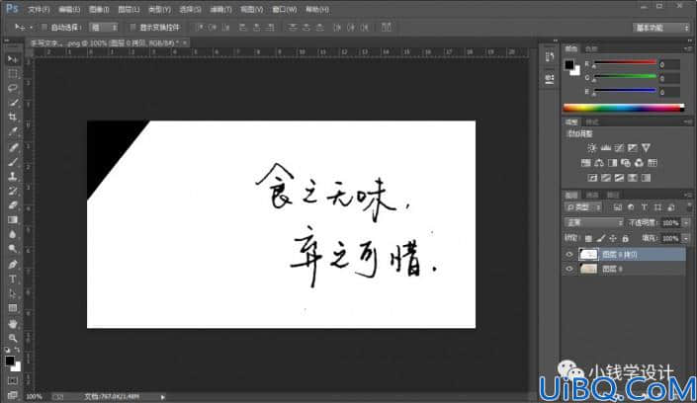Select the History Brush tool
697x403 pixels.
click(13, 191)
